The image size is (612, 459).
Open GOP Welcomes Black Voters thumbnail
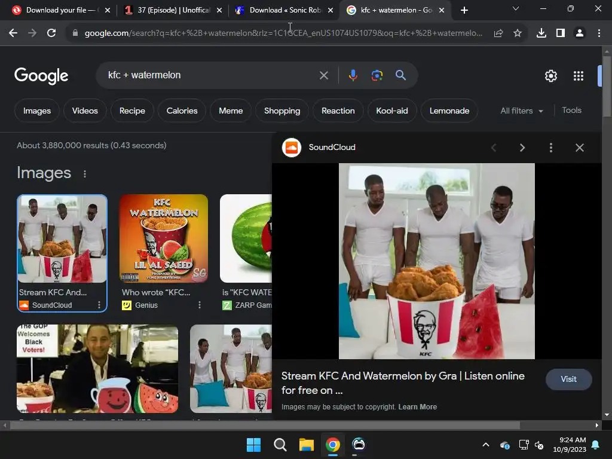[97, 368]
